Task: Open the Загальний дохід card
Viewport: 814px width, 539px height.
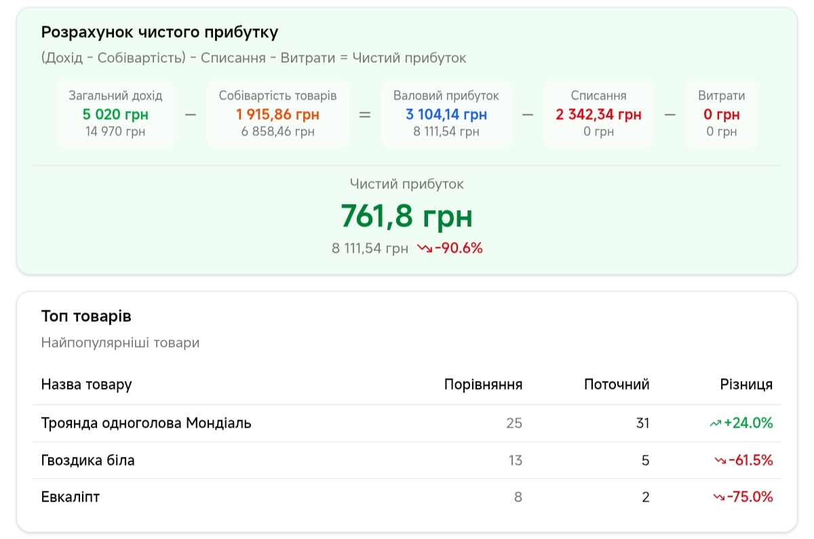Action: (x=115, y=114)
